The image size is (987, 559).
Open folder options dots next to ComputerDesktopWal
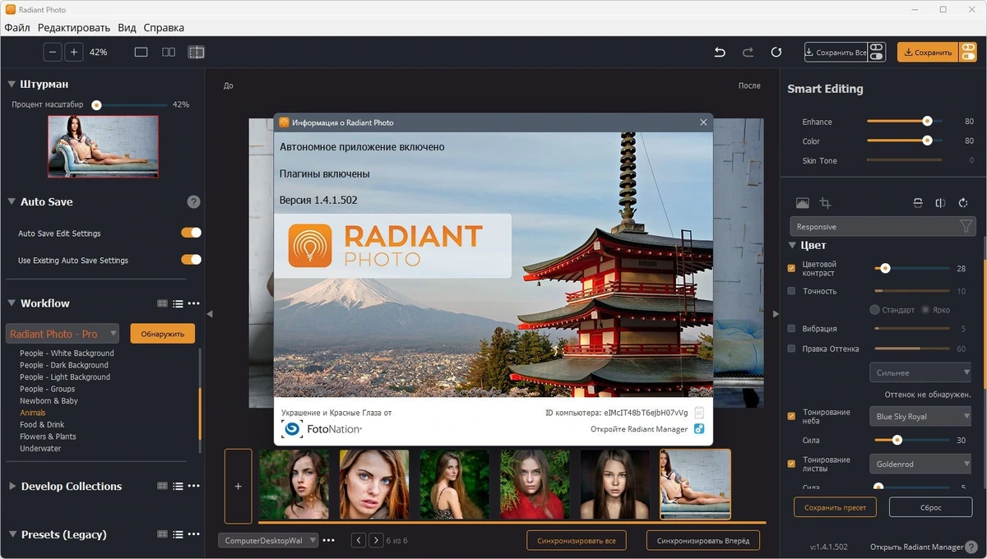329,540
